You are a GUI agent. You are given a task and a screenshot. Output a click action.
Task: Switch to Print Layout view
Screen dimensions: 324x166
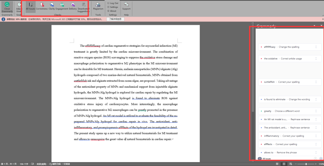coord(284,164)
